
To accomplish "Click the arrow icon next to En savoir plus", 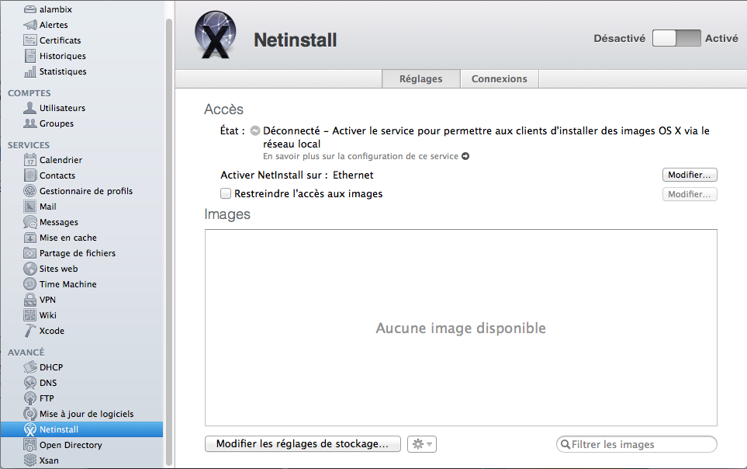I will click(x=465, y=156).
